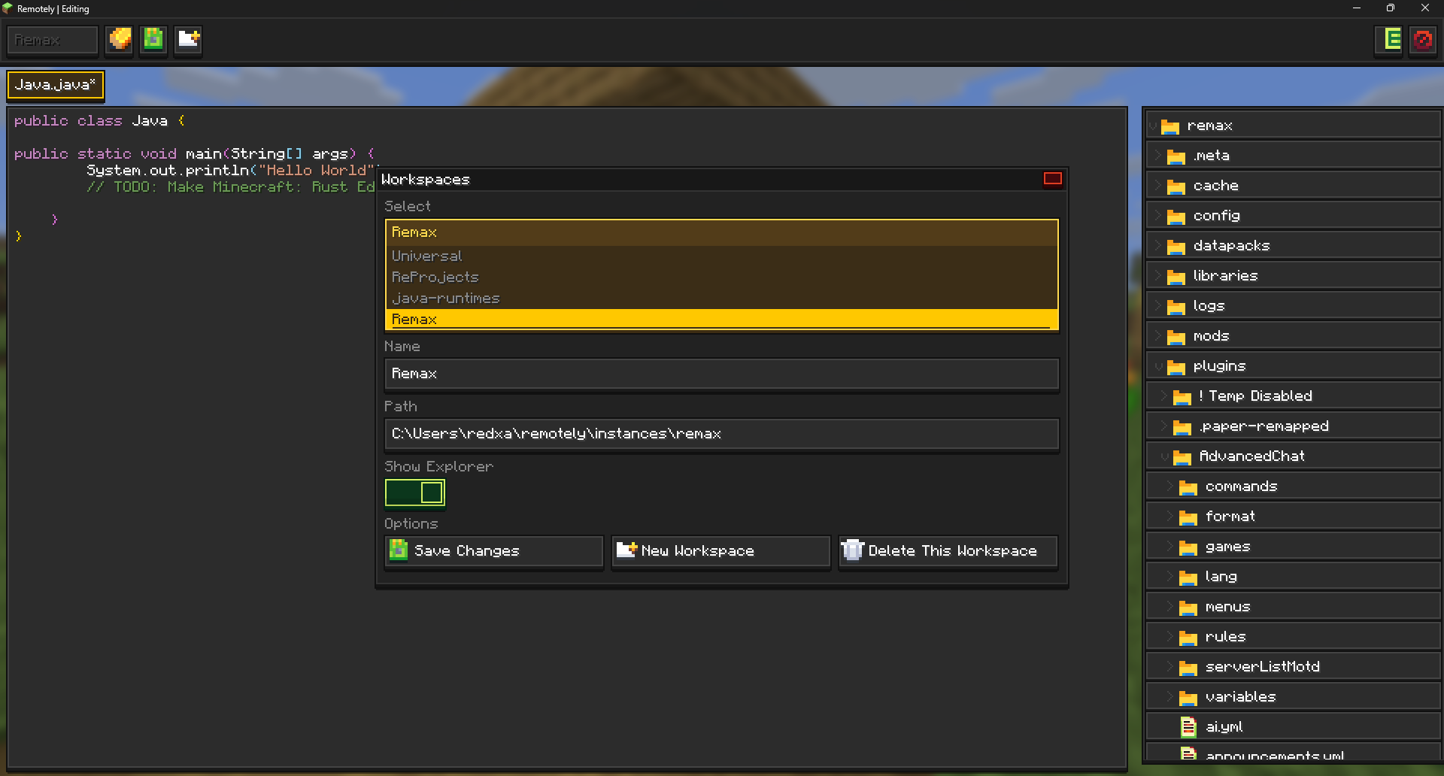Switch to the Java.java tab
This screenshot has width=1444, height=776.
pos(56,85)
